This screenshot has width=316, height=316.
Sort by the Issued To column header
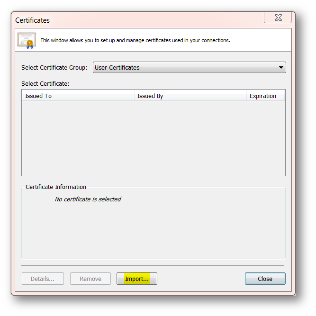point(78,96)
